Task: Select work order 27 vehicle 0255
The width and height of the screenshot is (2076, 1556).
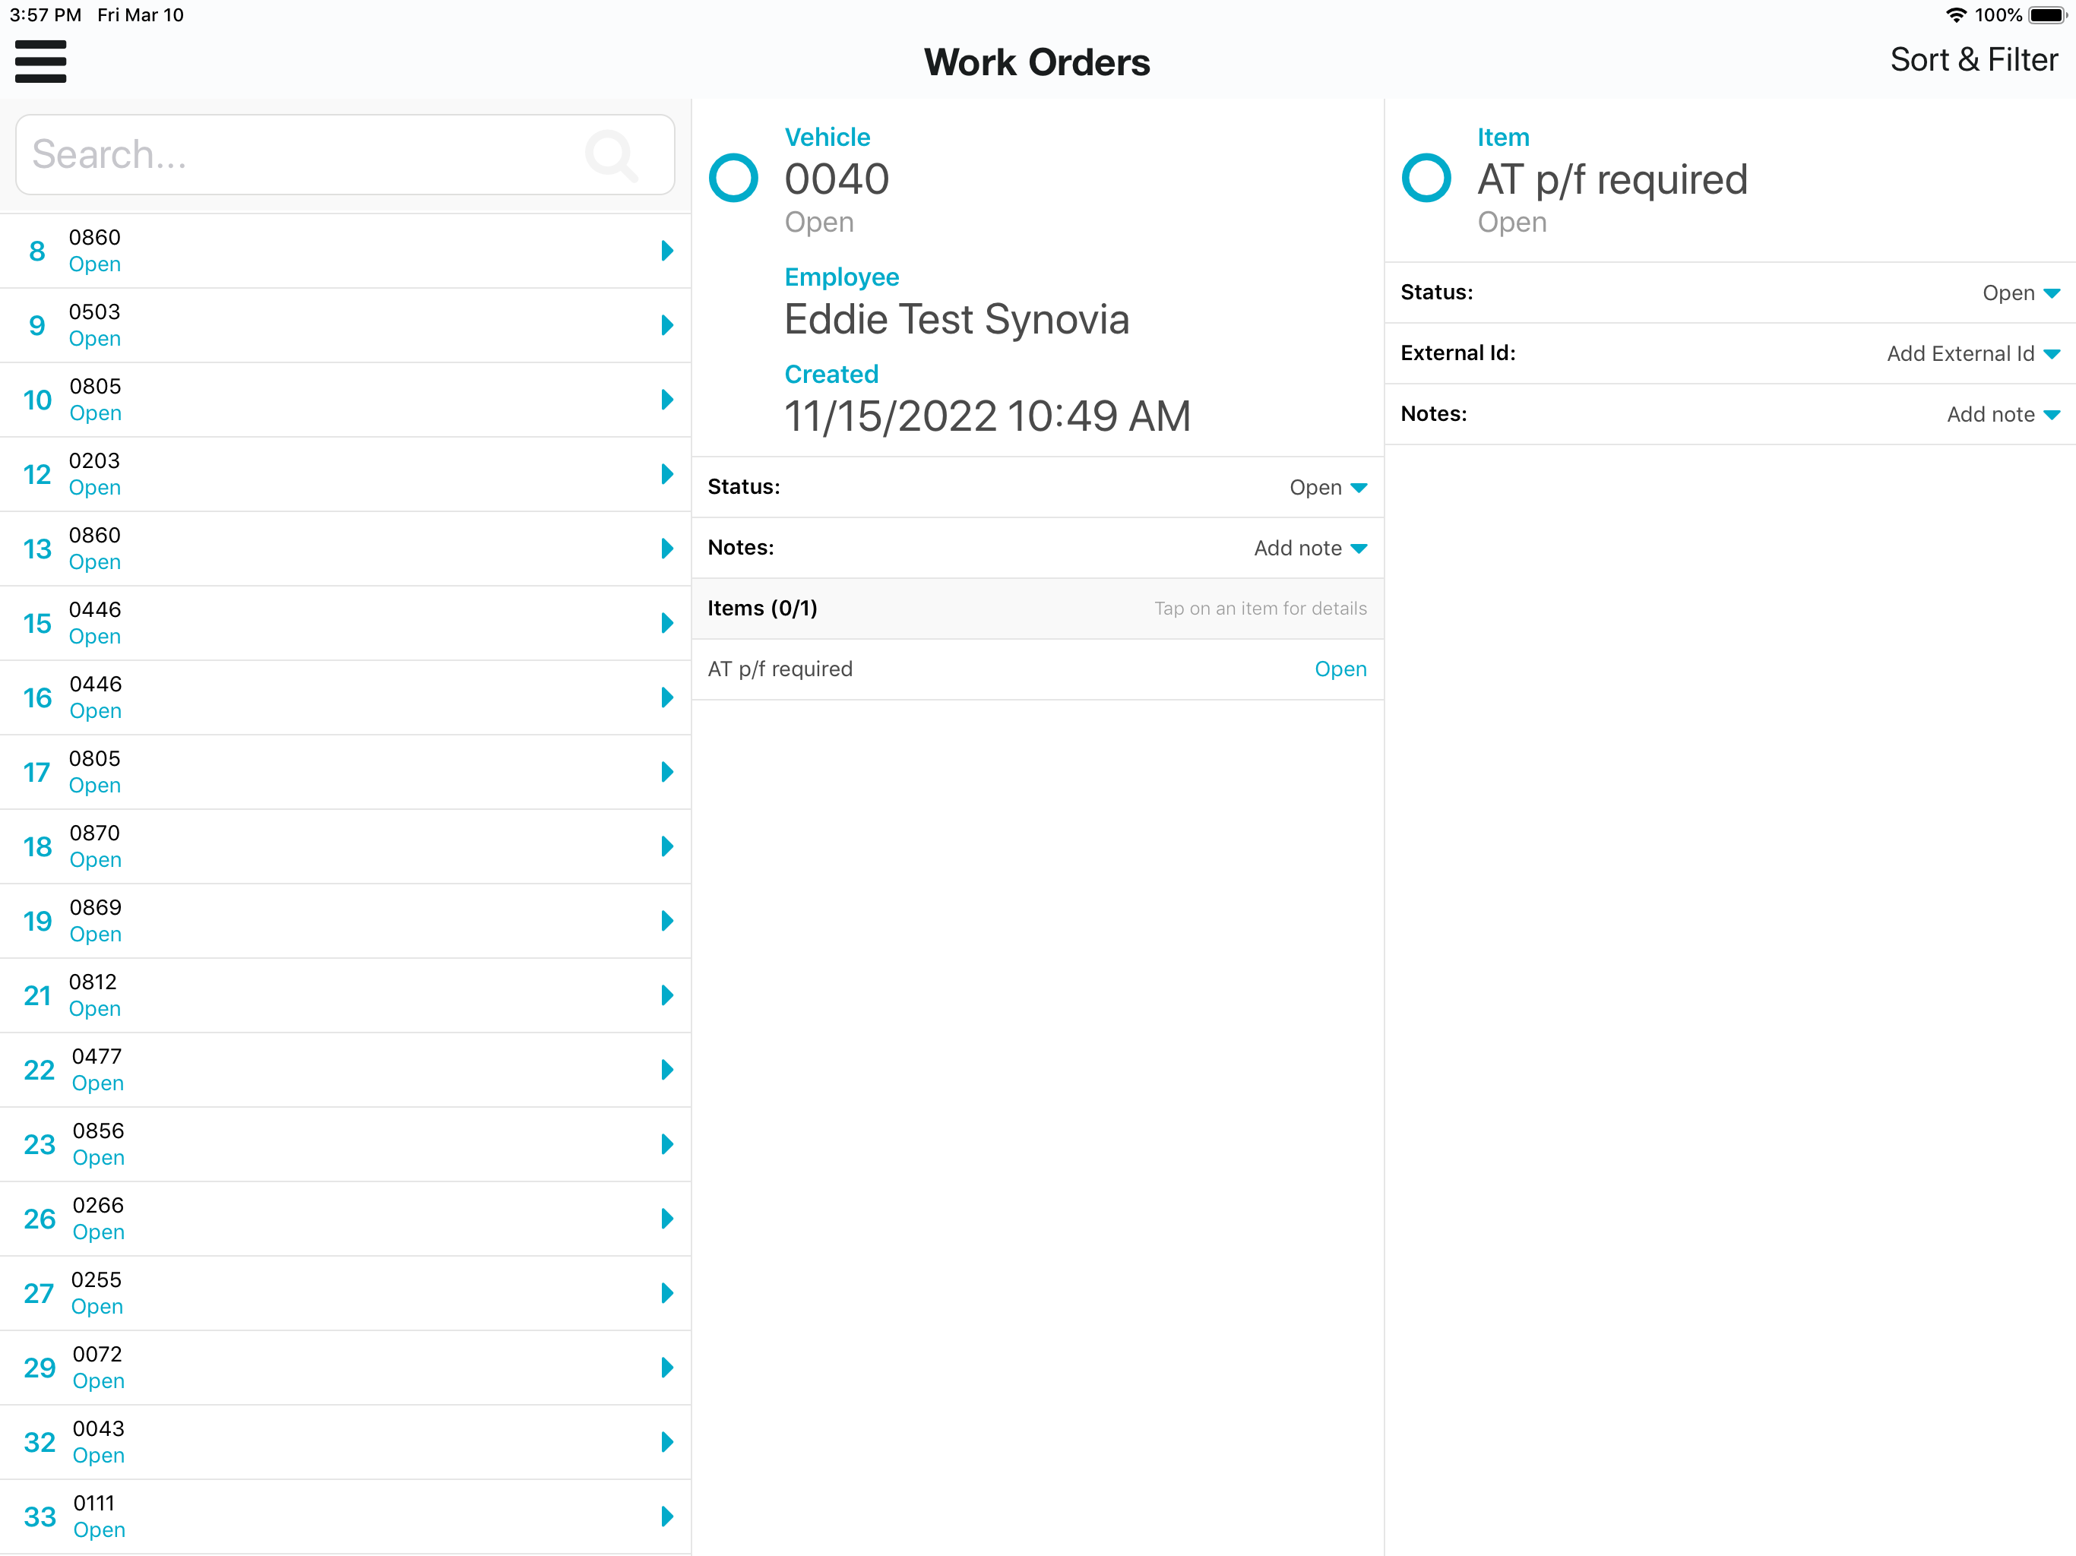Action: tap(346, 1293)
